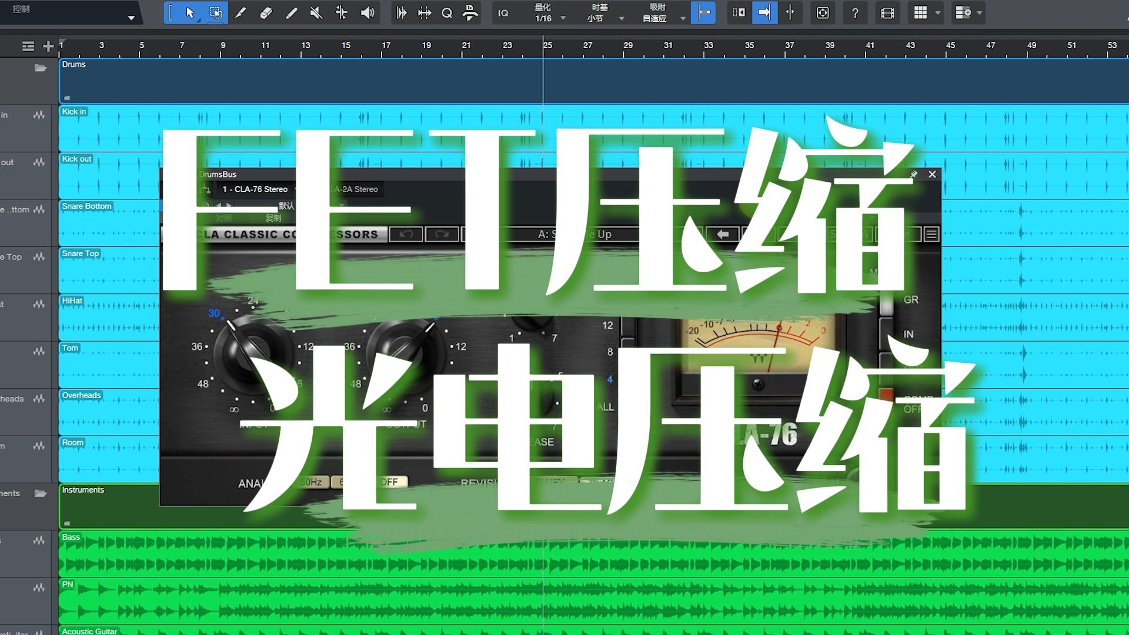The height and width of the screenshot is (635, 1129).
Task: Toggle automation icon on Snare Bottom track
Action: (39, 210)
